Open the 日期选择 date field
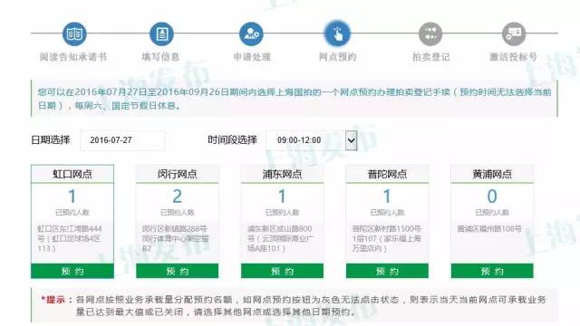 point(122,140)
